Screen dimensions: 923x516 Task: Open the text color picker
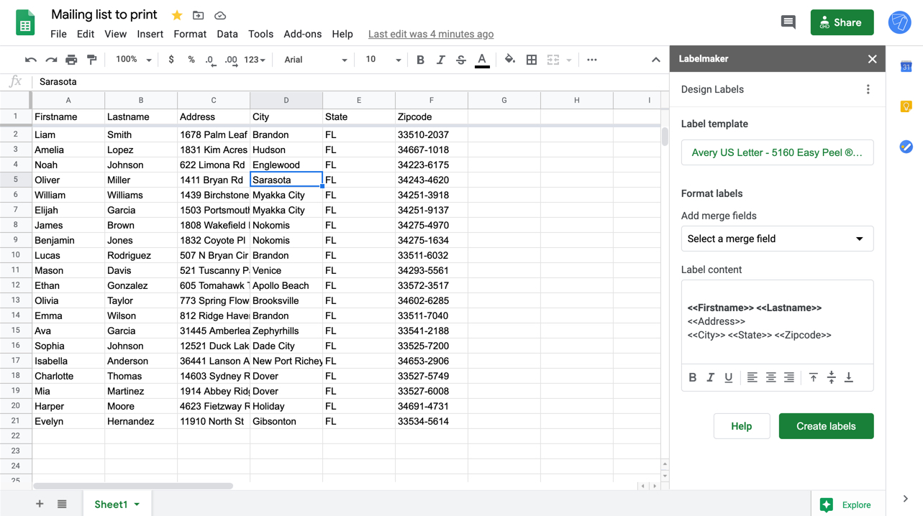[481, 60]
